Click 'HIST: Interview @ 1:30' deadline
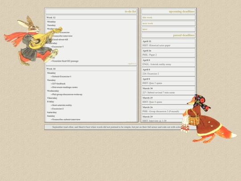Viewport: 241px width, 181px height. pyautogui.click(x=154, y=121)
